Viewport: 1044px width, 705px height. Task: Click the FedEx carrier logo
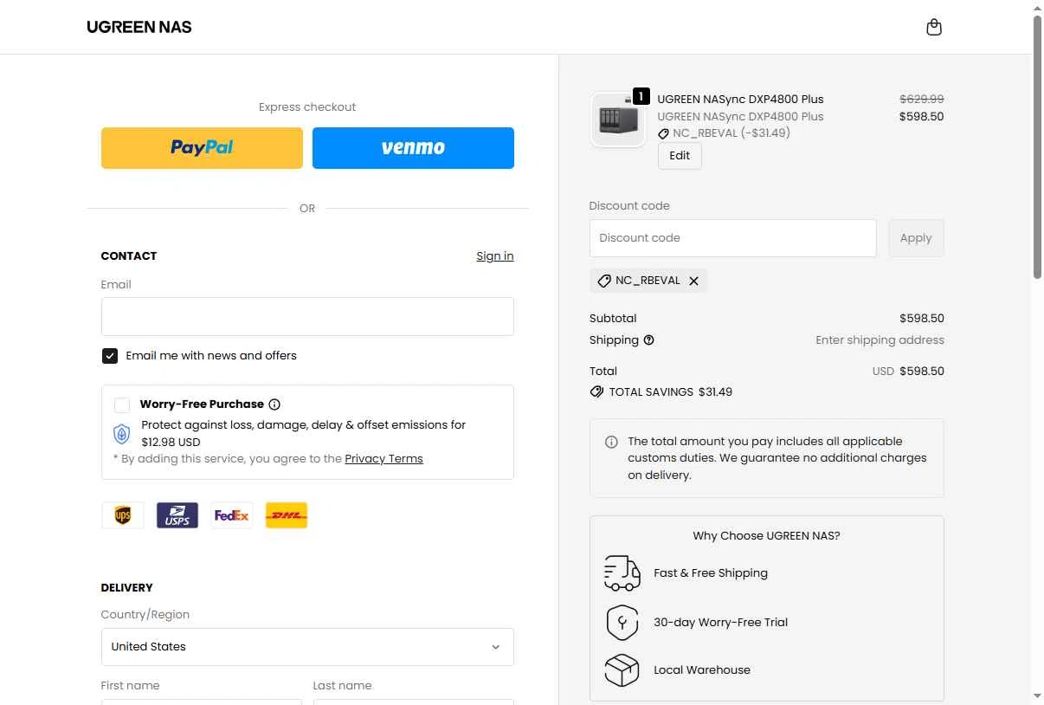(x=232, y=515)
